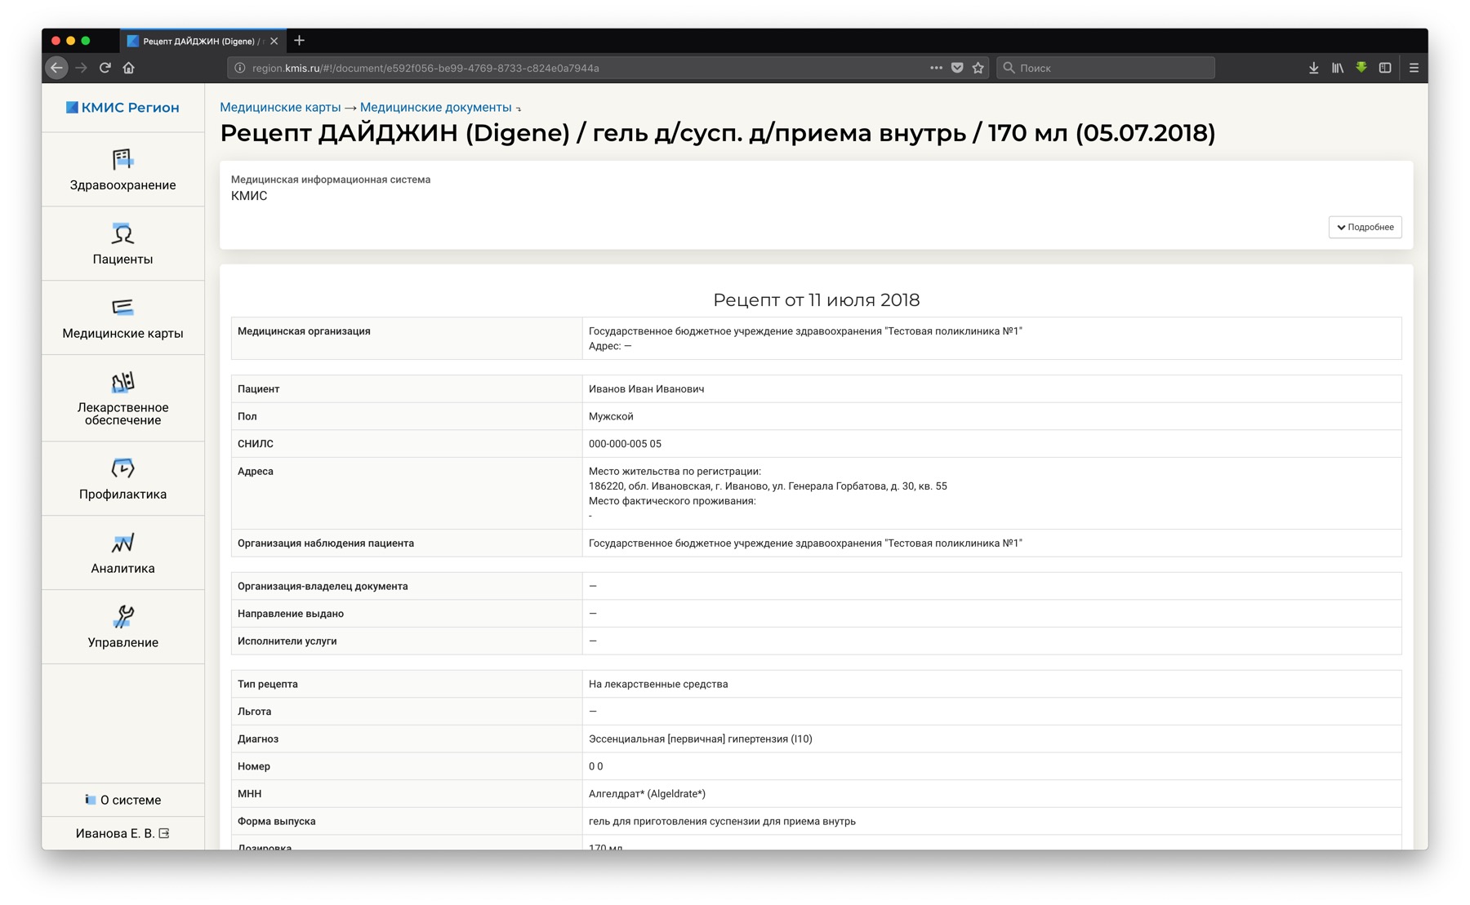Click the Иванова Е. В. user name

pos(115,834)
